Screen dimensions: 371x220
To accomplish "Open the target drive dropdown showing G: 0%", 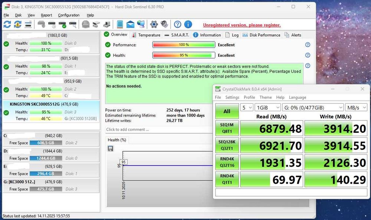I will point(313,108).
